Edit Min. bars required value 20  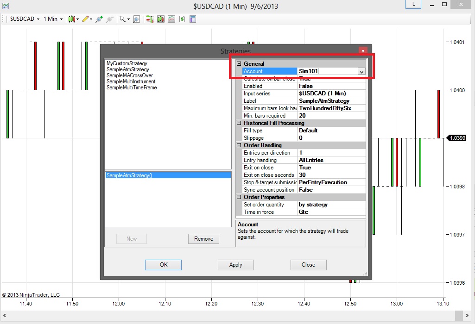pyautogui.click(x=332, y=116)
